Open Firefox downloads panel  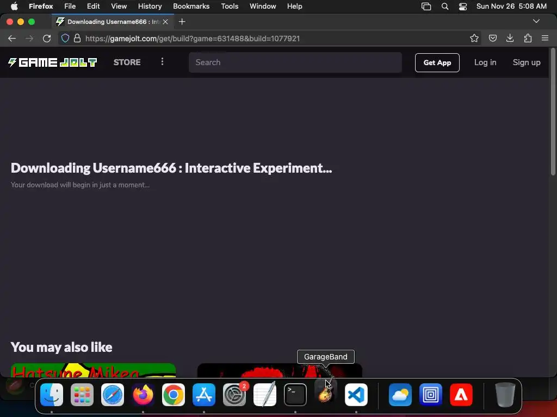click(510, 39)
